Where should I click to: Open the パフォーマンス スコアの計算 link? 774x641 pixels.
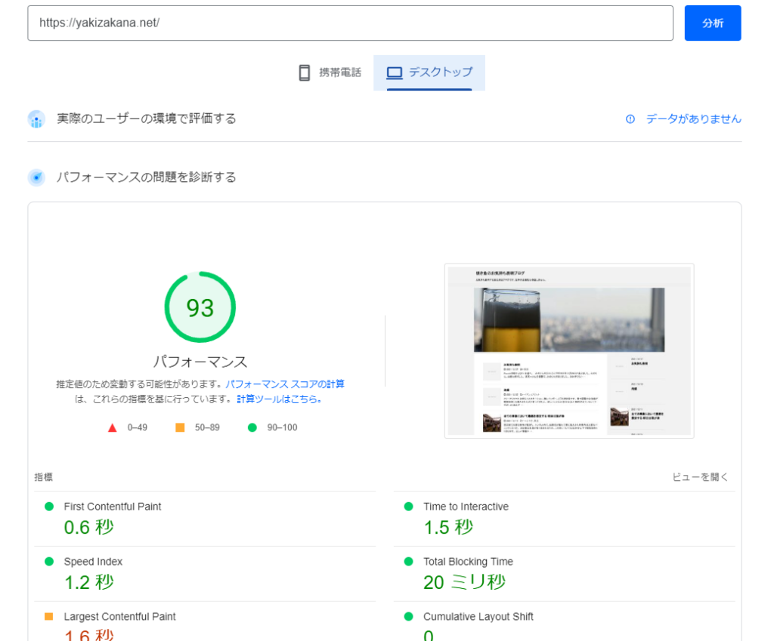[x=285, y=384]
